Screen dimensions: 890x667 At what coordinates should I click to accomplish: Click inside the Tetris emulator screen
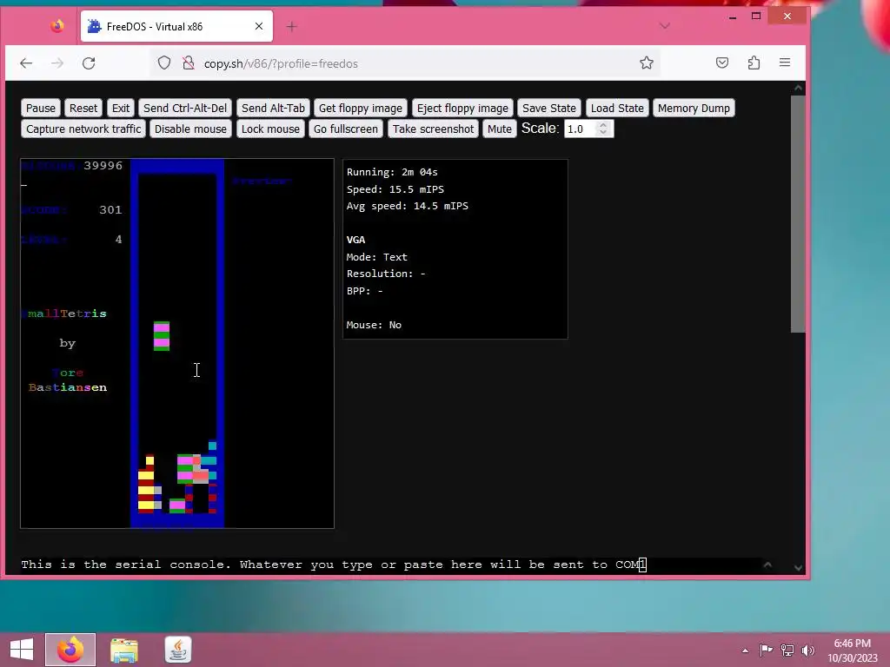coord(177,344)
